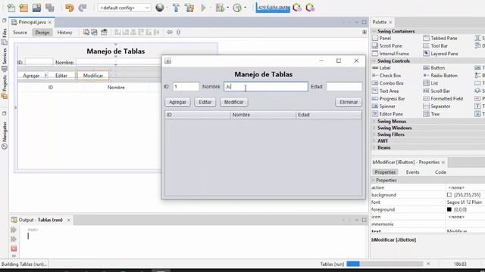Switch to Events tab in properties panel

coord(412,172)
